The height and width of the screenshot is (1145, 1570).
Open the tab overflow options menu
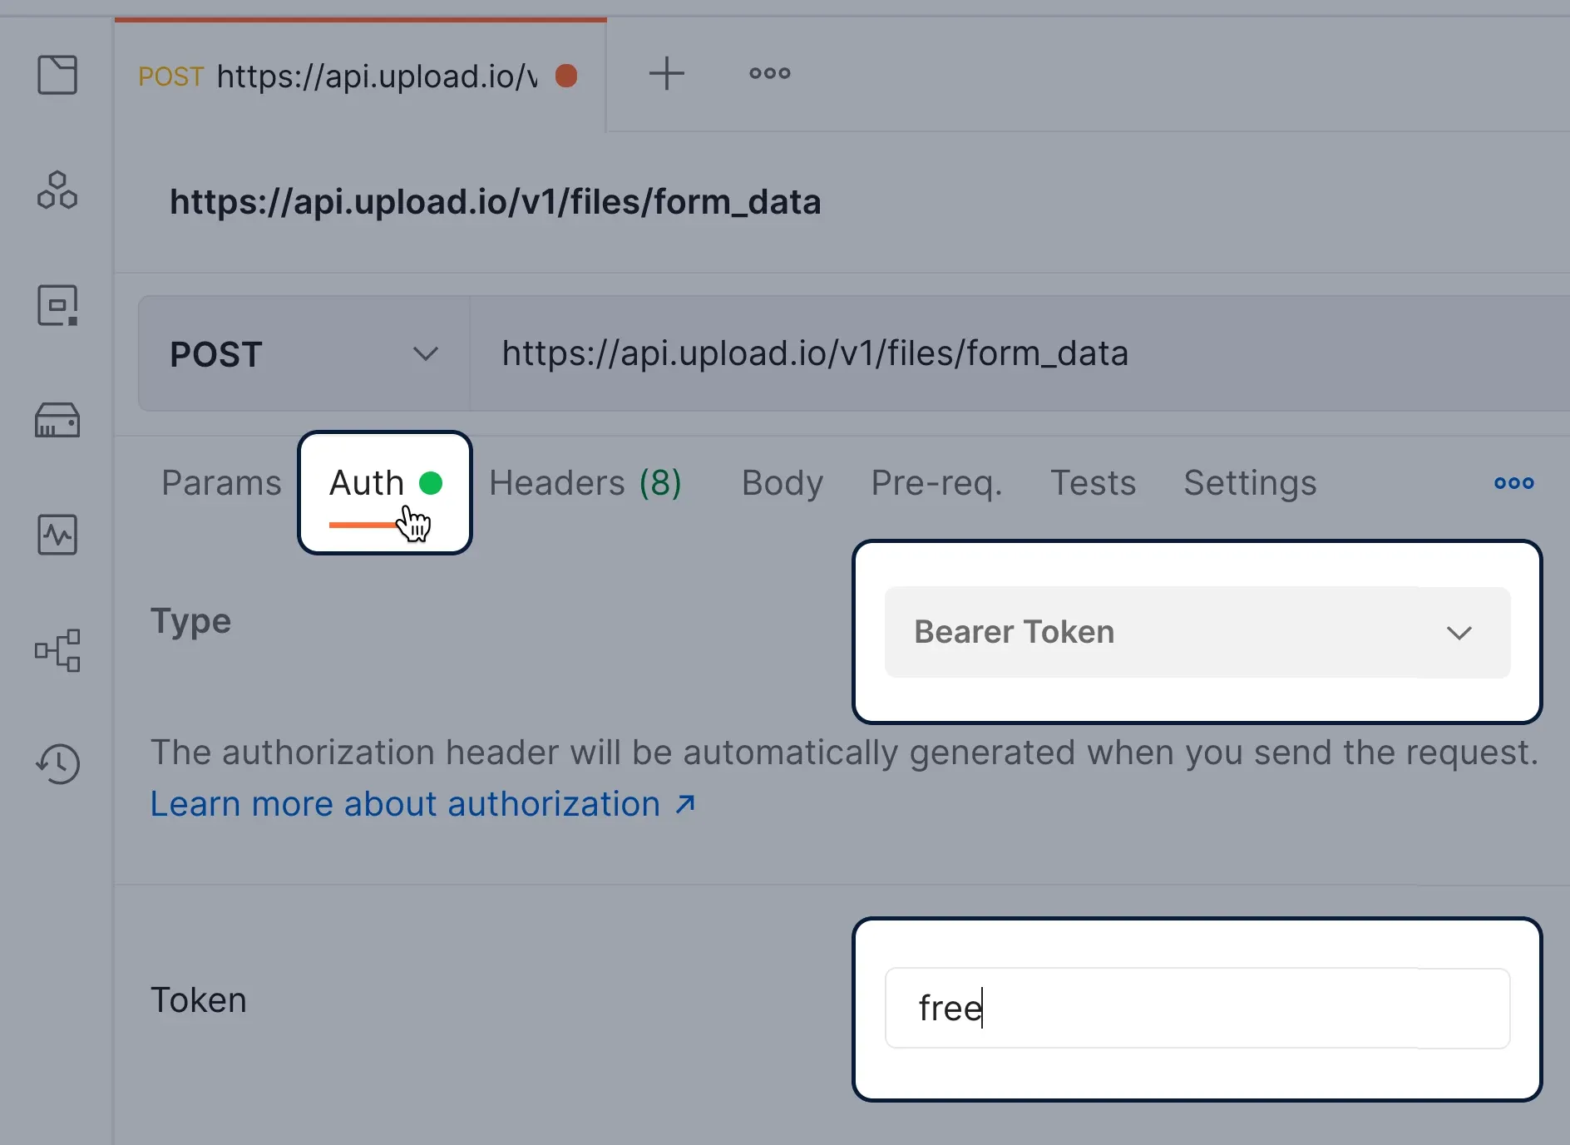(770, 73)
